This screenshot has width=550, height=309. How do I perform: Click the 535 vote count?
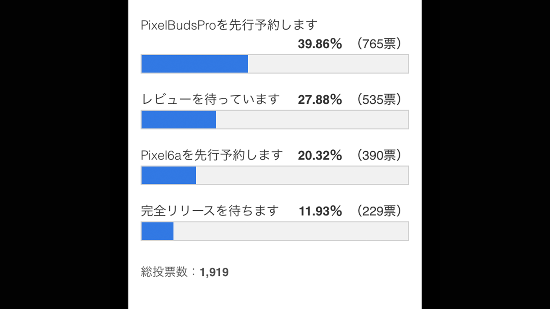[379, 100]
